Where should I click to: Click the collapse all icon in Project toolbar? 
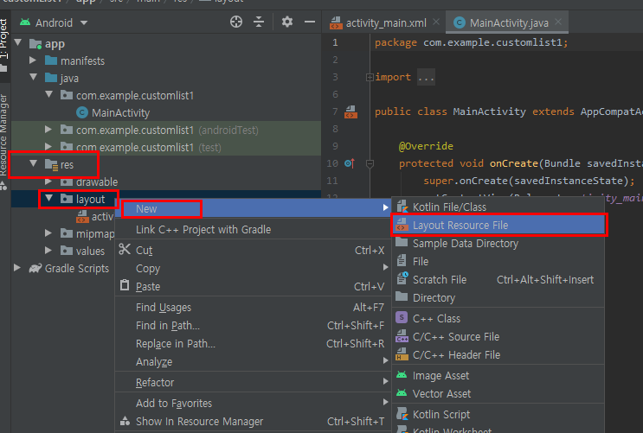click(x=259, y=22)
